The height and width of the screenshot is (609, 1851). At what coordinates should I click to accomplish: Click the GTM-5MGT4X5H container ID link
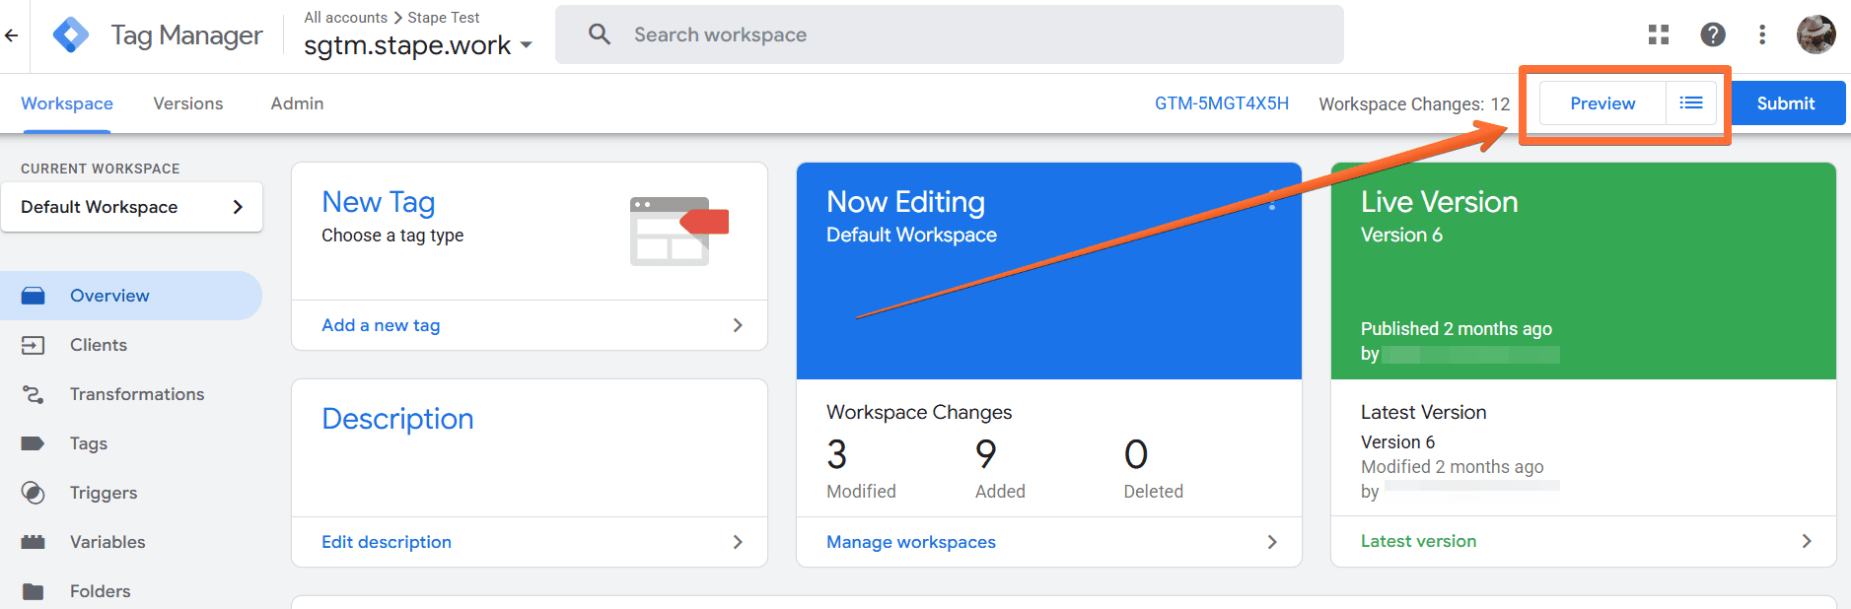coord(1222,103)
